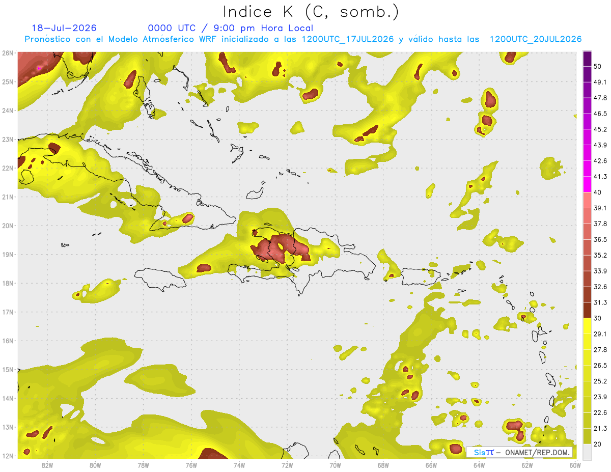This screenshot has height=472, width=611.
Task: Click the 68W longitude label
Action: (x=383, y=465)
